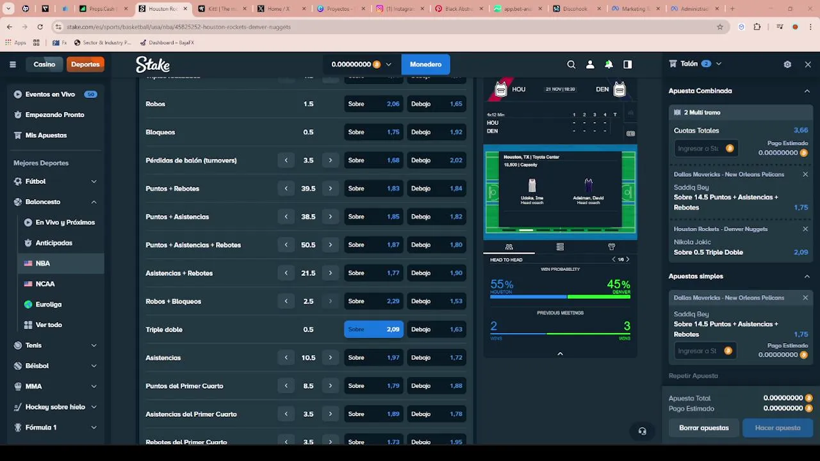This screenshot has height=461, width=820.
Task: Collapse the Baloncesto category
Action: click(94, 202)
